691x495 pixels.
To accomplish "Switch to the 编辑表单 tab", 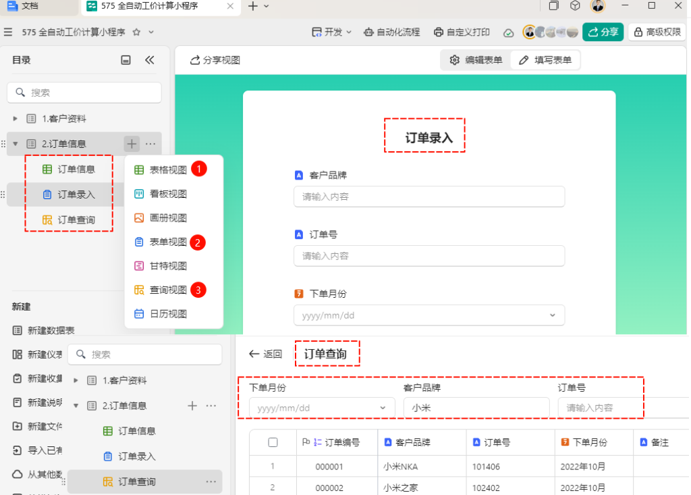I will point(476,61).
